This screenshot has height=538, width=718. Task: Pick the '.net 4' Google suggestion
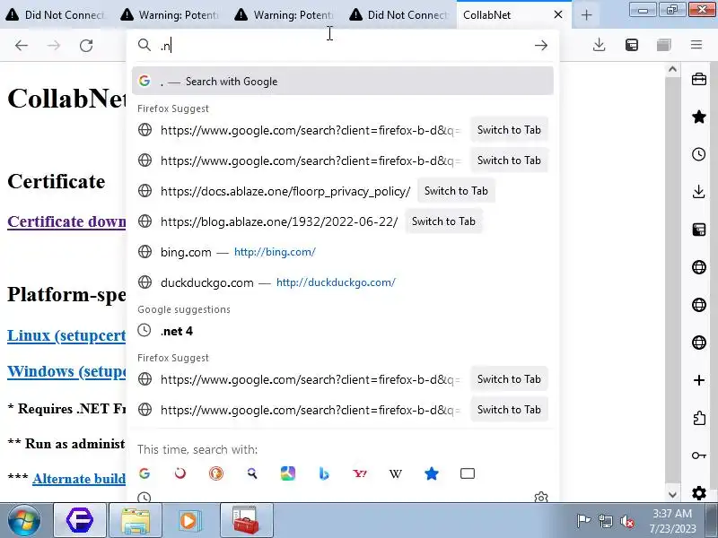point(343,331)
